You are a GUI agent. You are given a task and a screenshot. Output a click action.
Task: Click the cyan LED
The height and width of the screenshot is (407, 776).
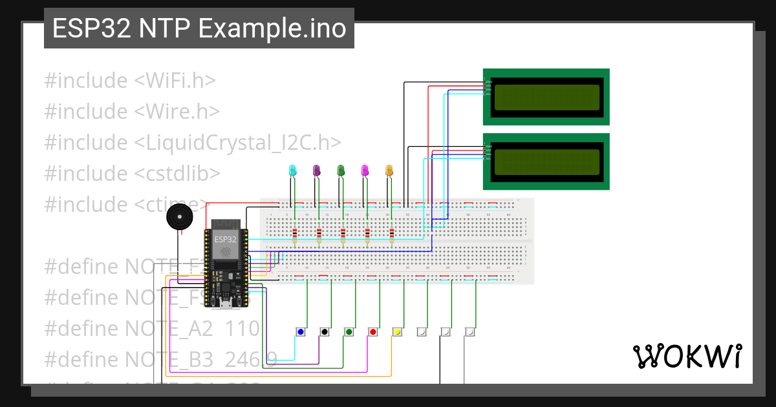pyautogui.click(x=292, y=171)
